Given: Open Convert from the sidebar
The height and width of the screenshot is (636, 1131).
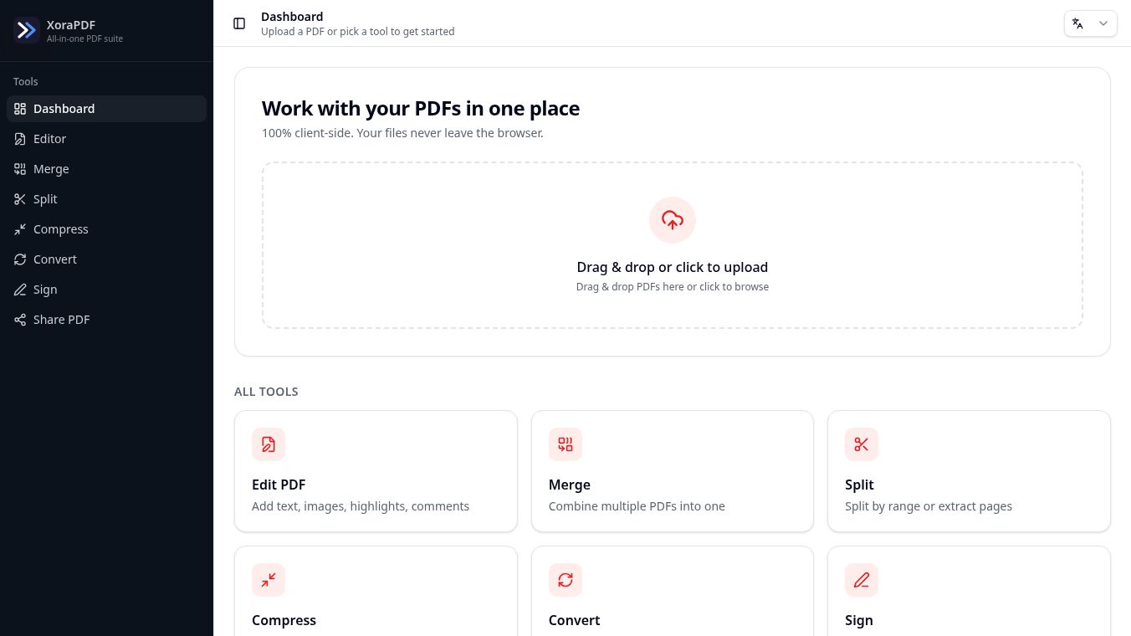Looking at the screenshot, I should [x=106, y=259].
